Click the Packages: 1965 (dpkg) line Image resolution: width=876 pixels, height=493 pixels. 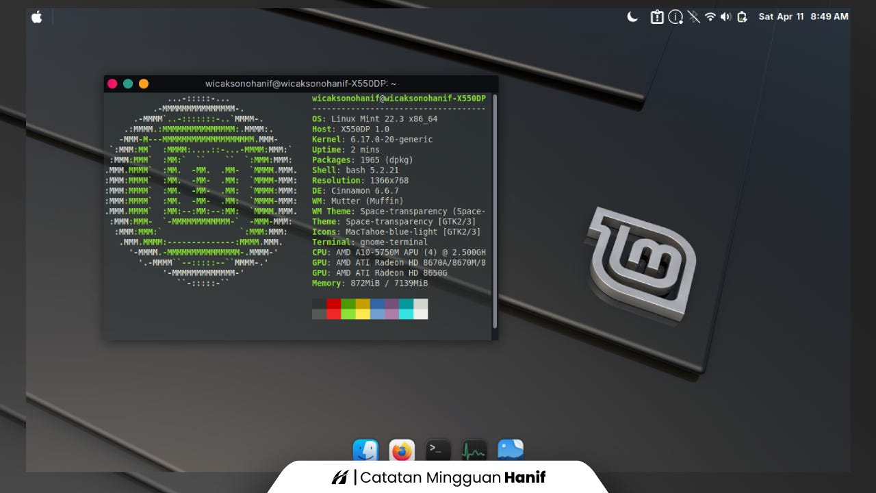coord(363,160)
